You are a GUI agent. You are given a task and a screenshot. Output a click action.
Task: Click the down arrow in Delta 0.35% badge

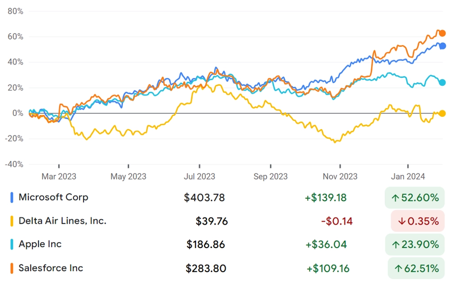pyautogui.click(x=402, y=222)
